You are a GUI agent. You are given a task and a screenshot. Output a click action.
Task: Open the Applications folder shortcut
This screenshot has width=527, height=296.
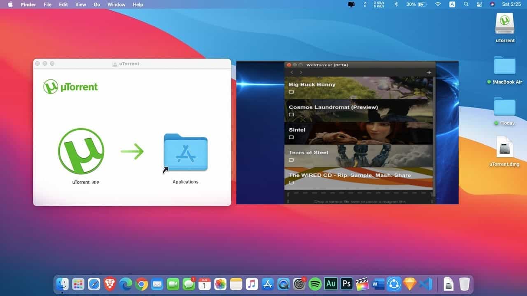coord(185,153)
